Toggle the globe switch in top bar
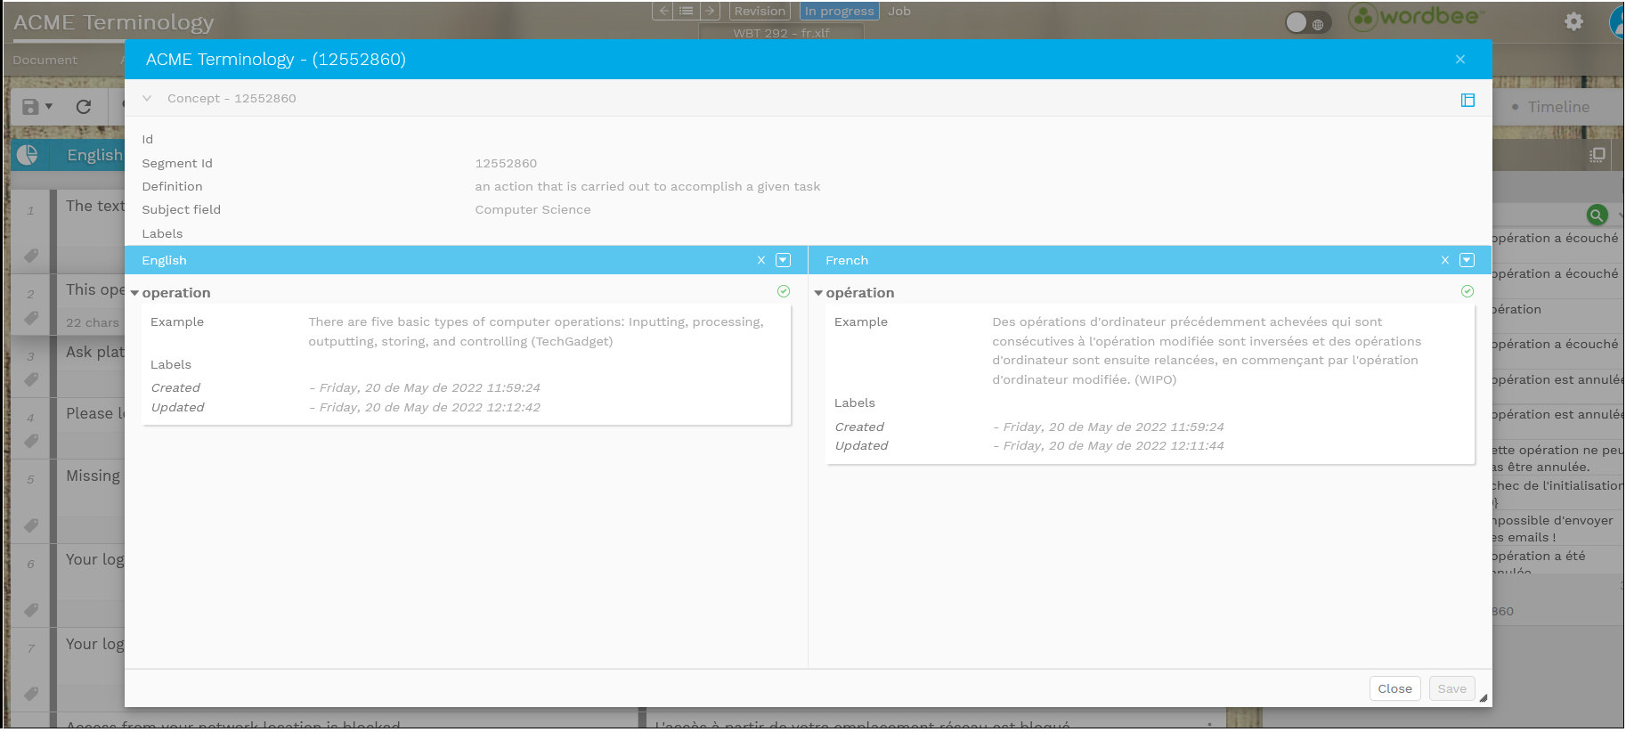Viewport: 1626px width, 732px height. coord(1307,23)
